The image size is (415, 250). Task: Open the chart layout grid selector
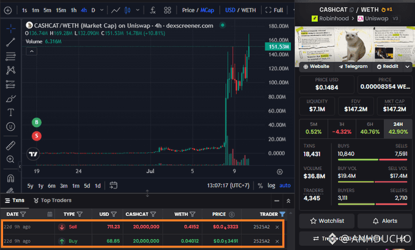pos(167,10)
